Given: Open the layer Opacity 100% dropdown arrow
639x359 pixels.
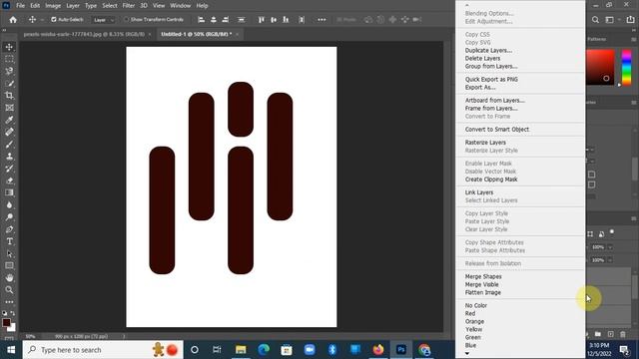Looking at the screenshot, I should 610,247.
